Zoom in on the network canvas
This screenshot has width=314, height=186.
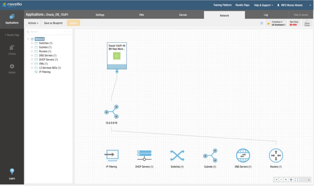pos(277,180)
